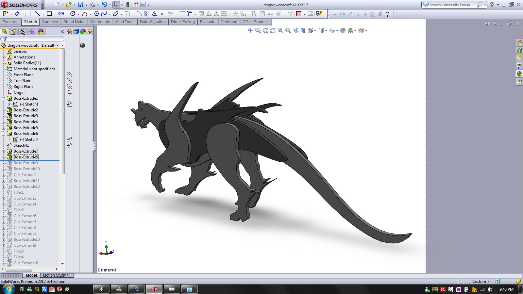Click the Search Community Forum field
The height and width of the screenshot is (294, 523).
coord(450,5)
